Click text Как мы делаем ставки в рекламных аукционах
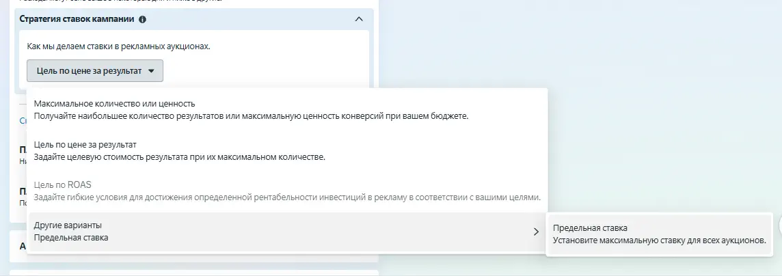 click(x=119, y=46)
